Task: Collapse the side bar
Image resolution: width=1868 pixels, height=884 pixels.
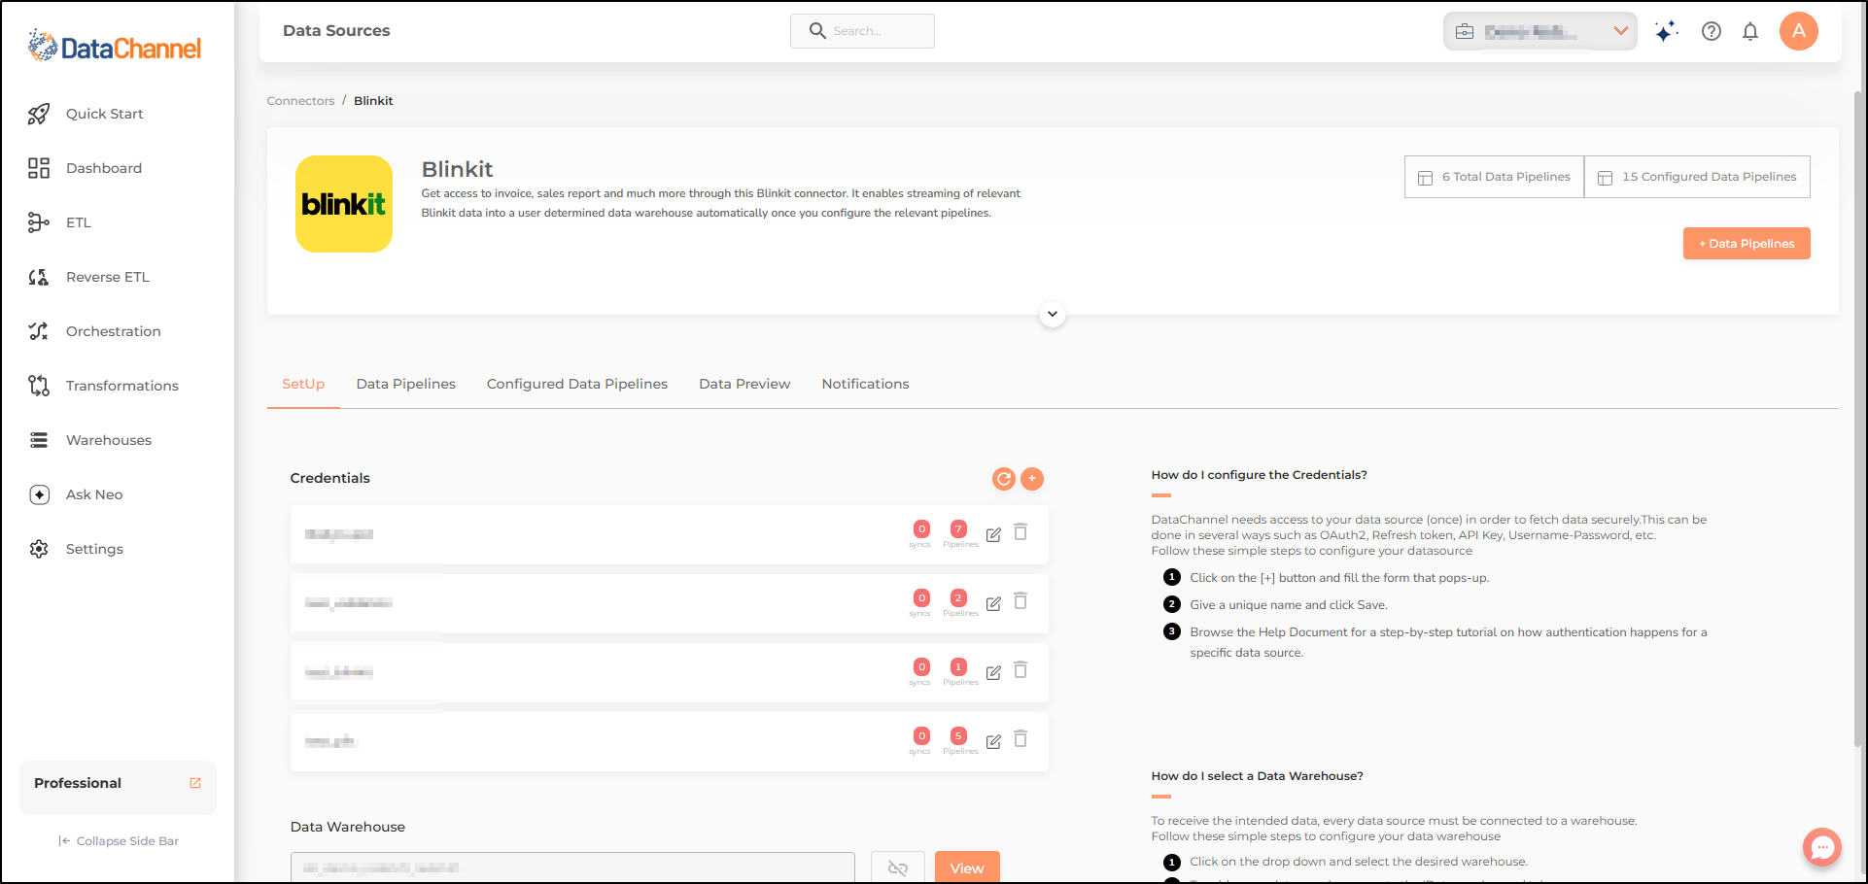Action: [x=119, y=841]
